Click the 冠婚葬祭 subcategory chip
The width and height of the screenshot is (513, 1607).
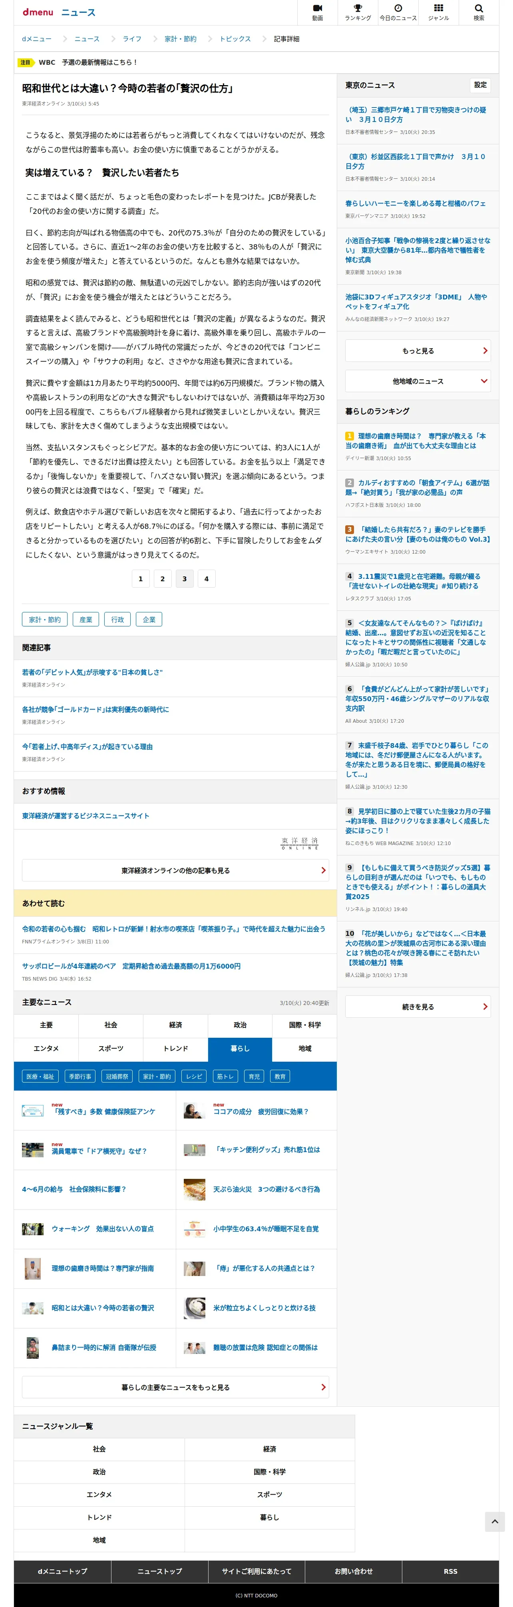(x=117, y=1076)
